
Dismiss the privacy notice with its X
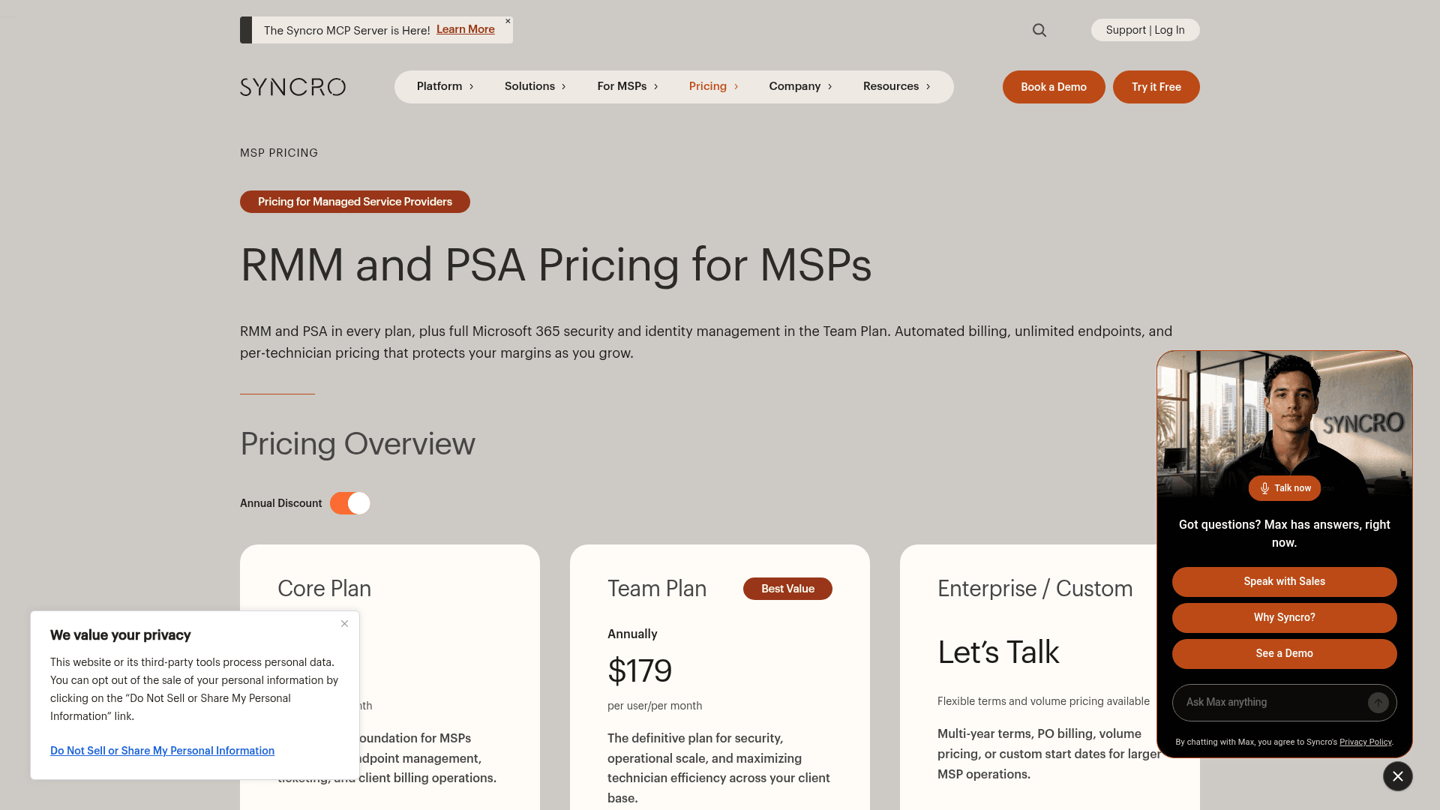tap(344, 624)
